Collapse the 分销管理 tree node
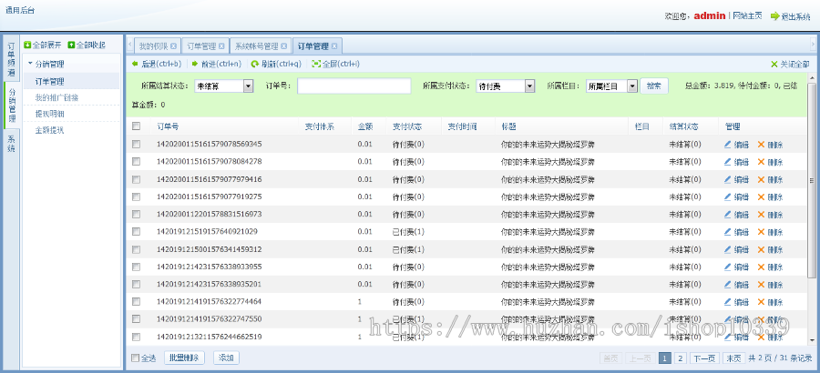Screen dimensions: 820x373 coord(30,65)
